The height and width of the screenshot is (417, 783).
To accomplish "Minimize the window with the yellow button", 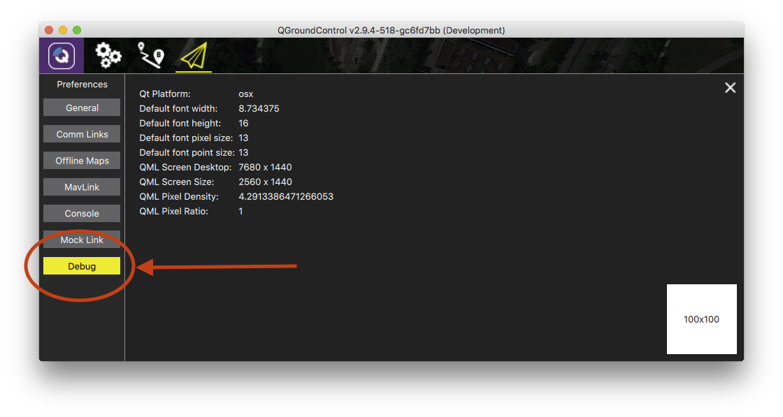I will click(x=63, y=30).
